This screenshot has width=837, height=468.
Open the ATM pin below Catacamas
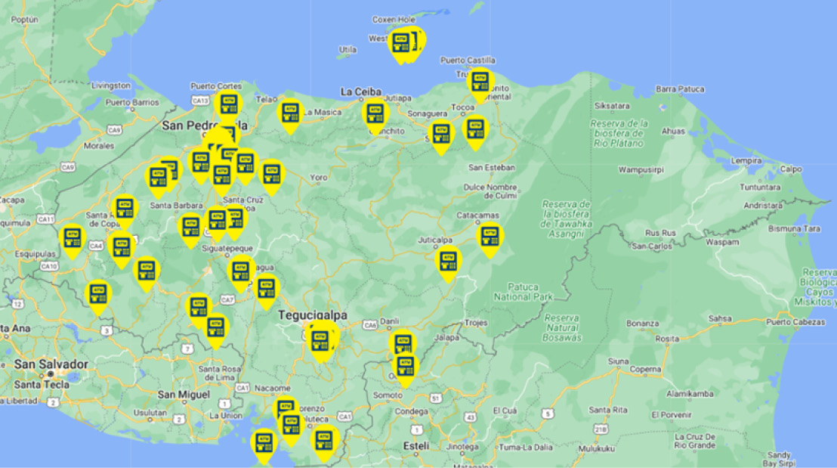[490, 237]
